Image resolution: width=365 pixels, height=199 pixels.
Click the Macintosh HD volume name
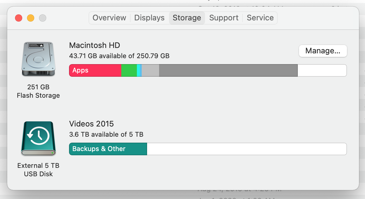click(95, 45)
